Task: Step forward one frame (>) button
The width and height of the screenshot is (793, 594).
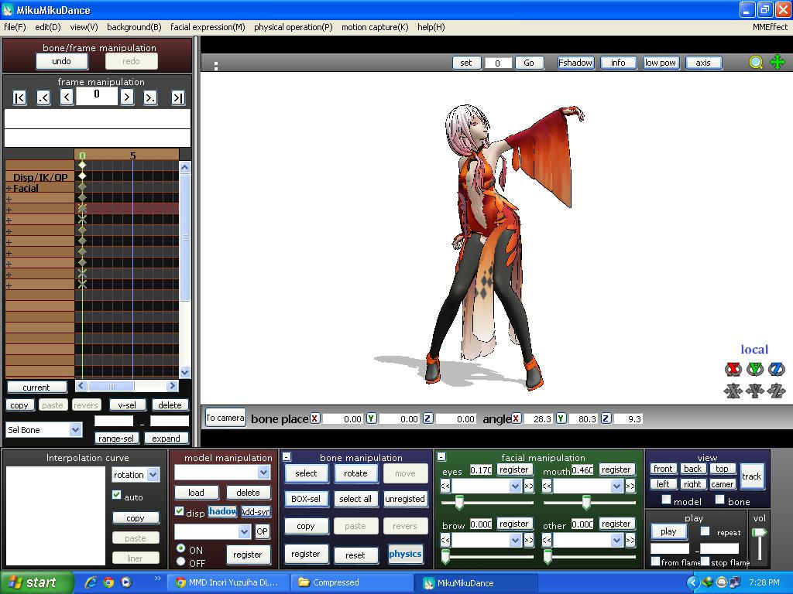Action: point(127,97)
